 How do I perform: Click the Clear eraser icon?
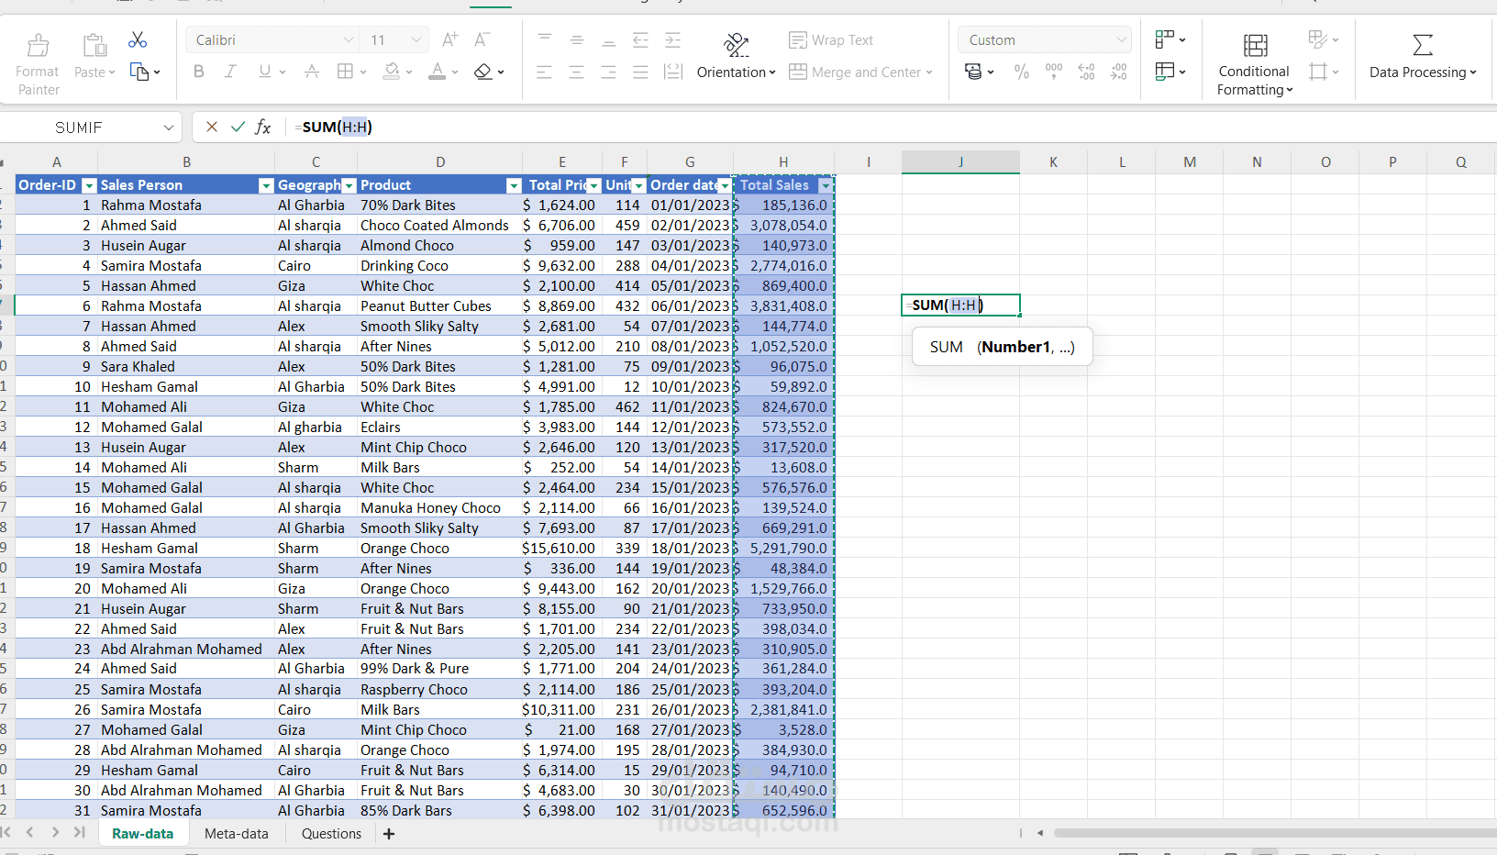[483, 72]
